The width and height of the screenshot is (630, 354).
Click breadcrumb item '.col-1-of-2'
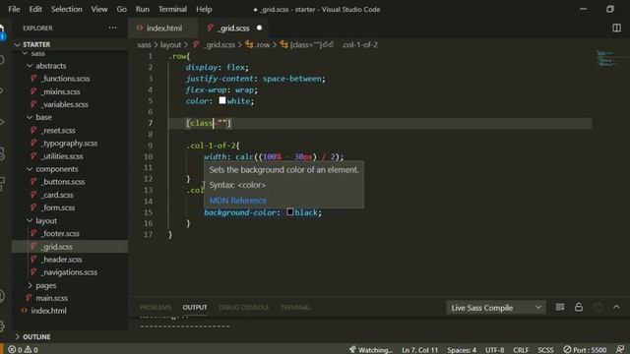point(359,45)
